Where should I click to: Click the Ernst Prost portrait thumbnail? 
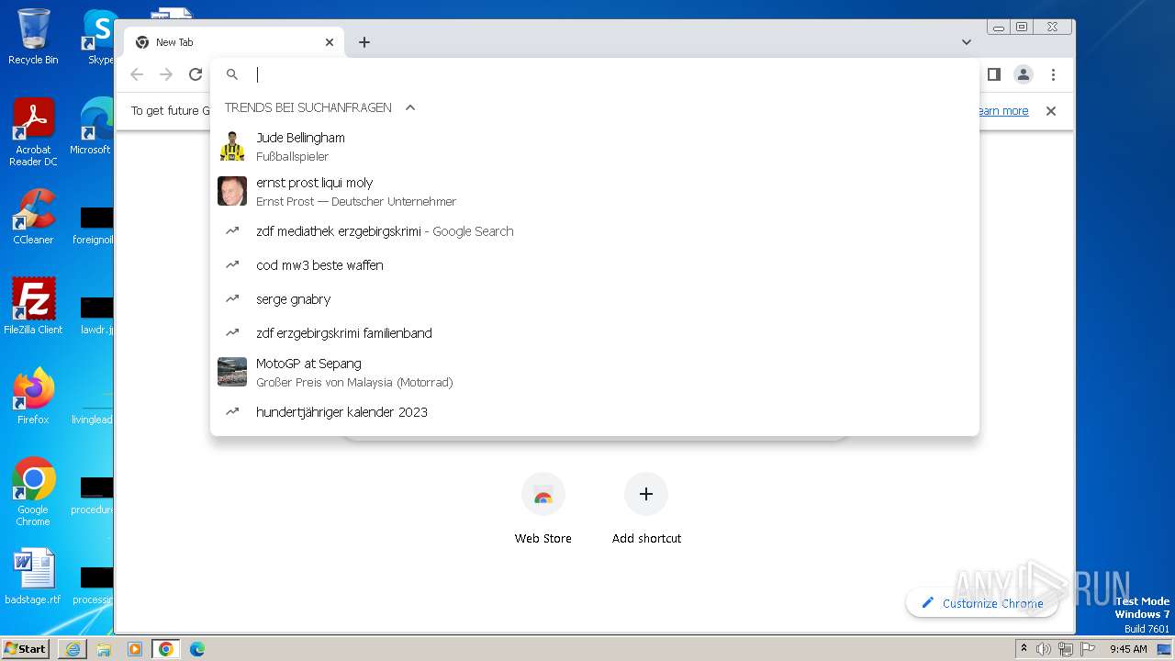point(232,191)
